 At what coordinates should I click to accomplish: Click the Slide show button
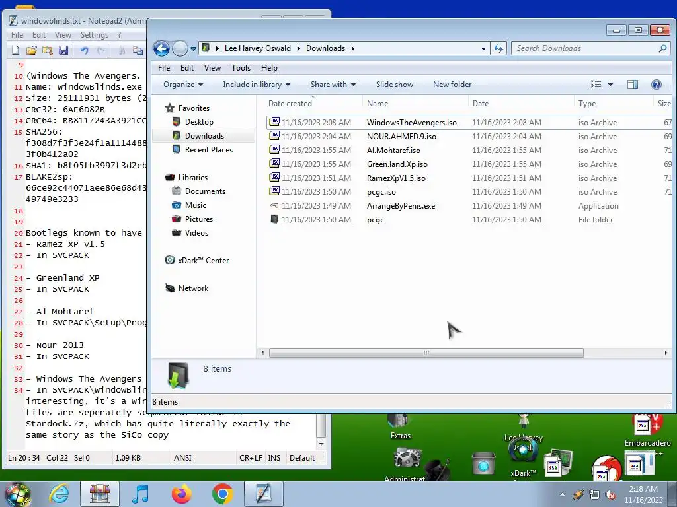click(394, 84)
